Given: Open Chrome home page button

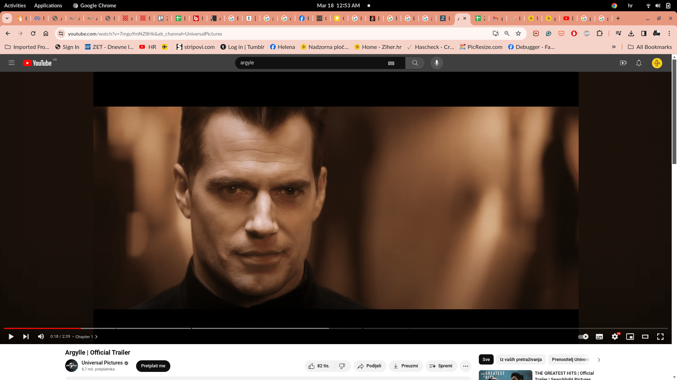Looking at the screenshot, I should click(x=46, y=33).
